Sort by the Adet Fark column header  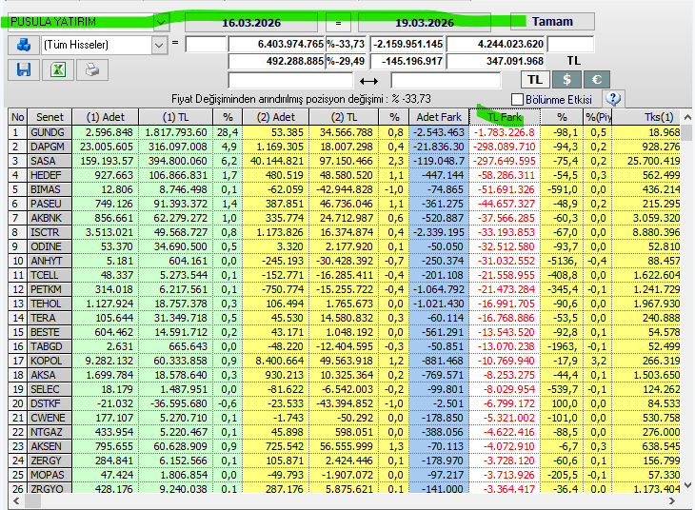coord(439,117)
